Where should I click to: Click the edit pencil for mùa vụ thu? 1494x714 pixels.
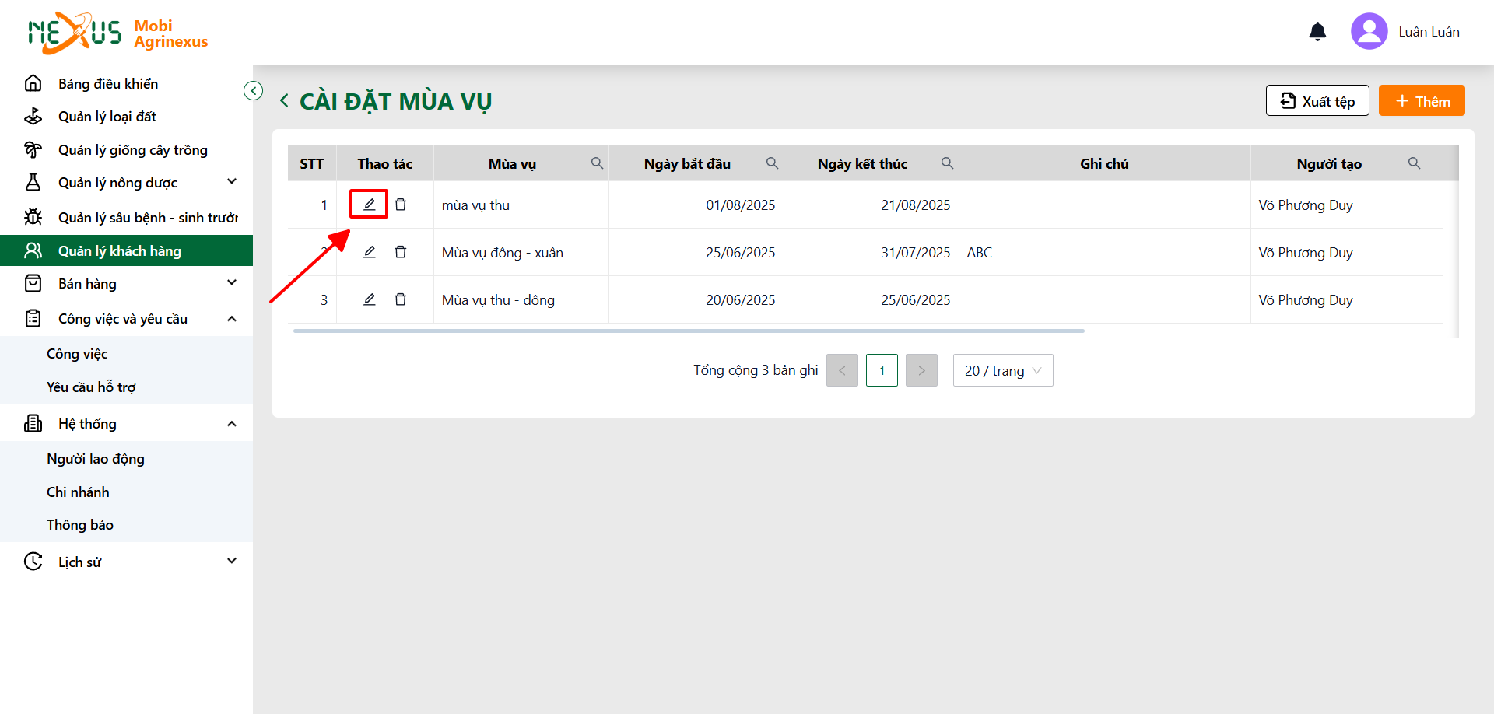pyautogui.click(x=369, y=205)
